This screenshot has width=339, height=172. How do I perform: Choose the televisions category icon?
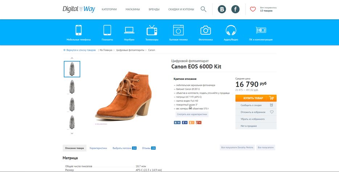click(152, 30)
